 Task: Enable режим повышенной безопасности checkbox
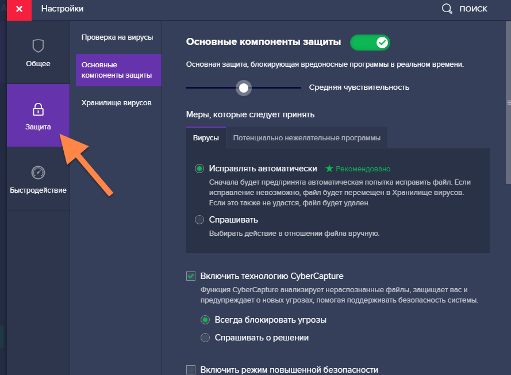191,370
